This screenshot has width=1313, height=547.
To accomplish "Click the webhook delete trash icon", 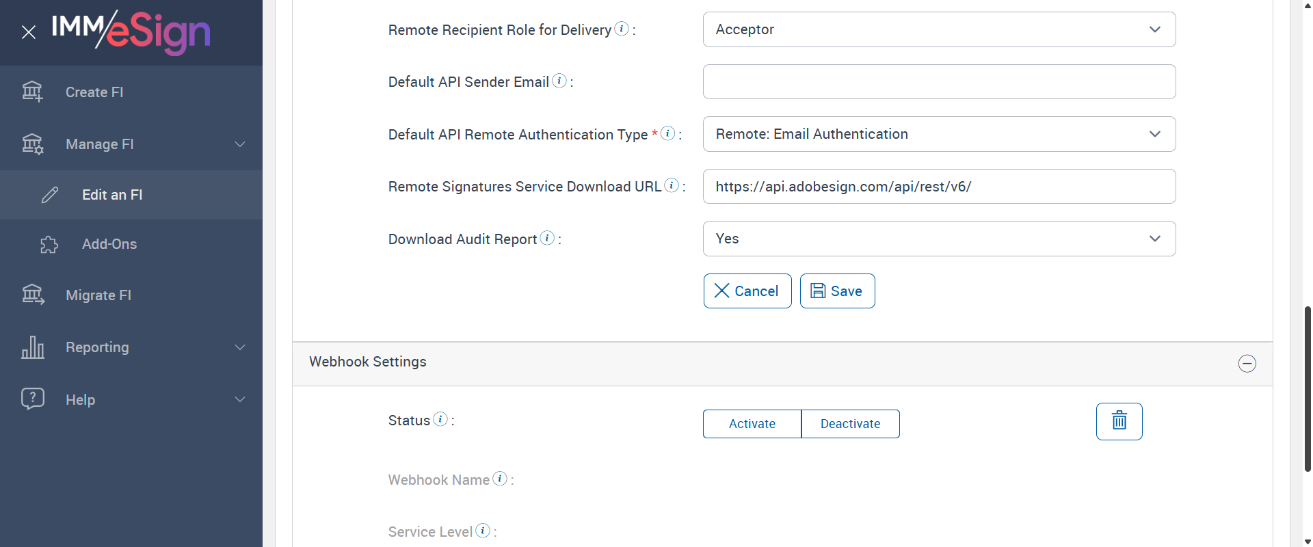I will (1119, 421).
